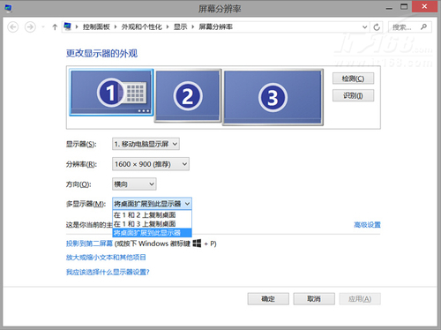This screenshot has height=330, width=441.
Task: Open the 高级设置 advanced settings link
Action: [x=367, y=225]
